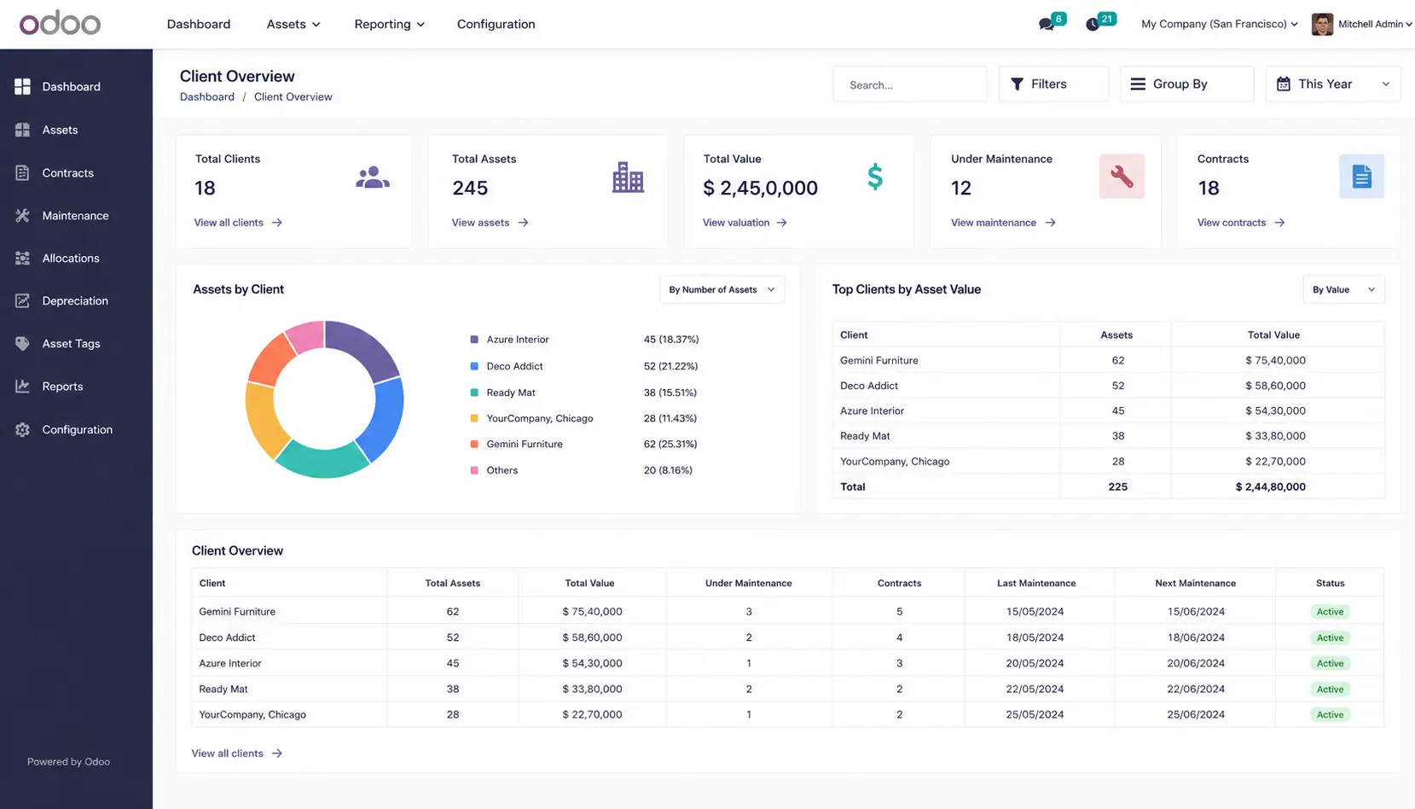The image size is (1415, 809).
Task: Expand the Assets top menu
Action: point(293,24)
